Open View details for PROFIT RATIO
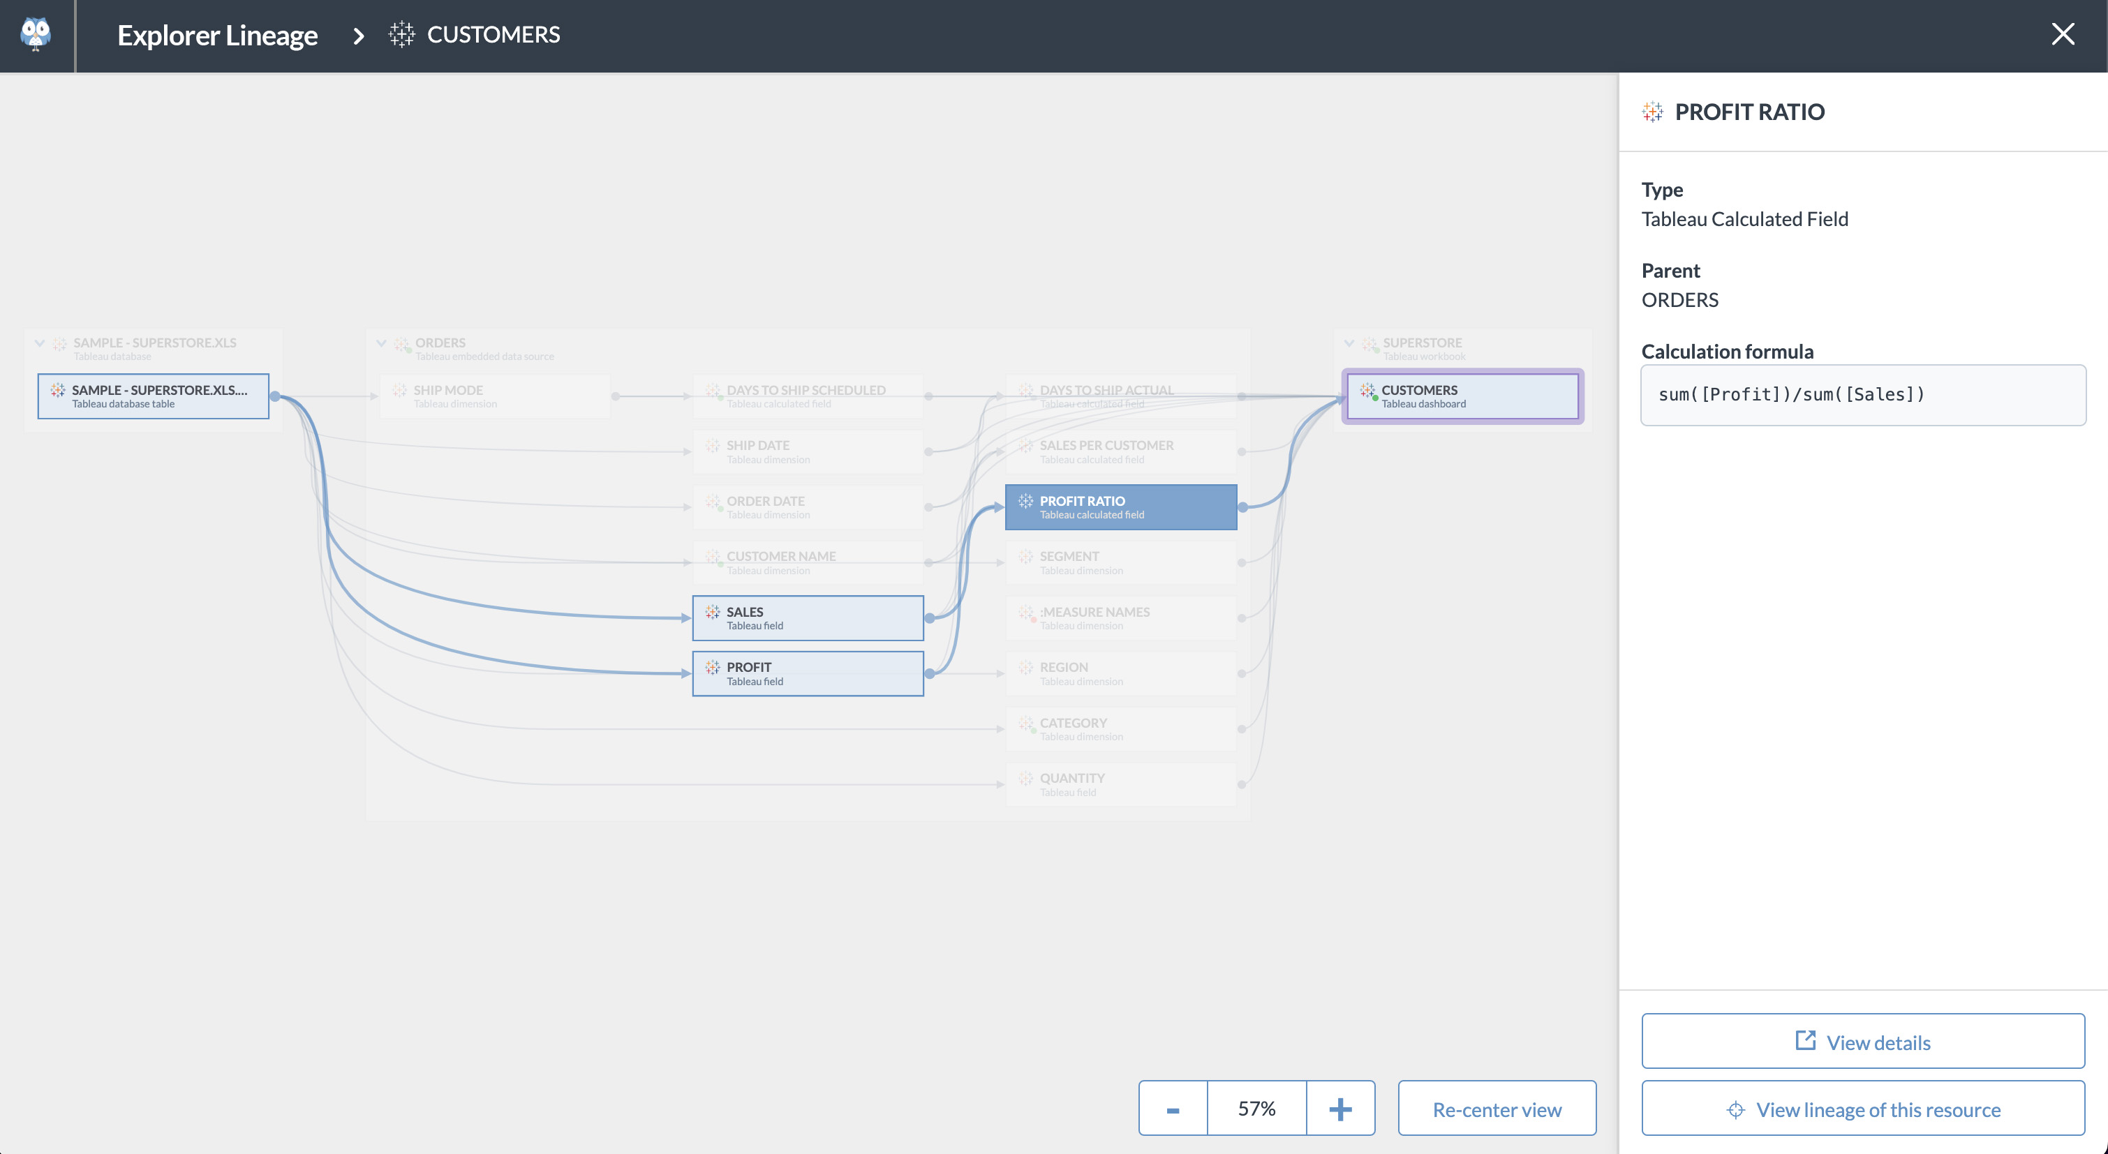Screen dimensions: 2108x1154 coord(1862,1041)
